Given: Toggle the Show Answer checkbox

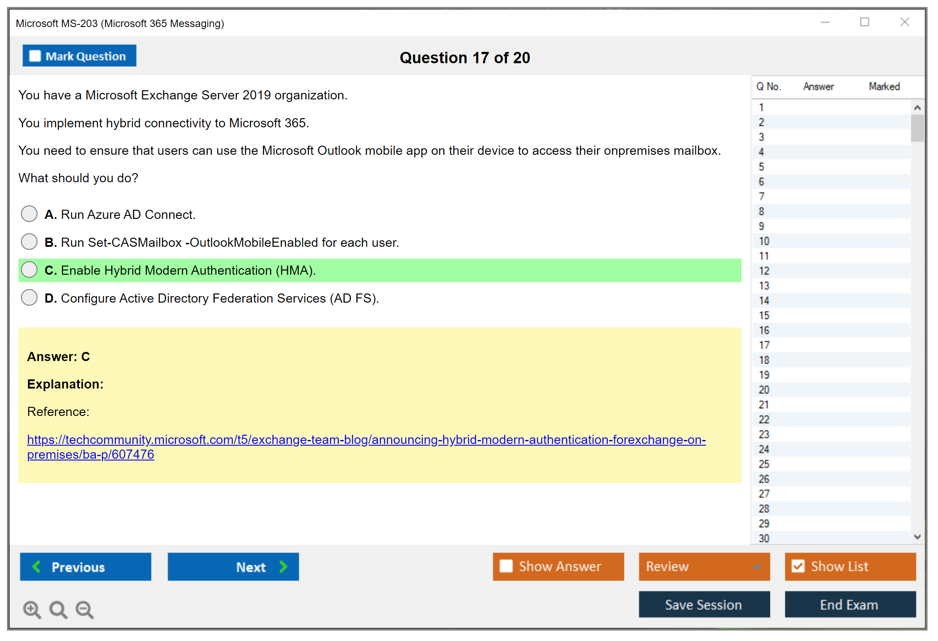Looking at the screenshot, I should click(x=506, y=566).
